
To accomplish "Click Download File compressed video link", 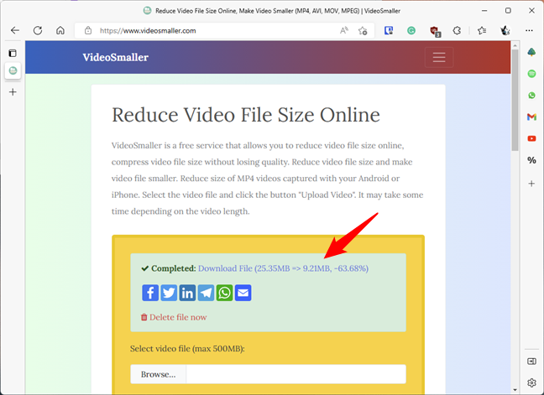I will coord(283,268).
